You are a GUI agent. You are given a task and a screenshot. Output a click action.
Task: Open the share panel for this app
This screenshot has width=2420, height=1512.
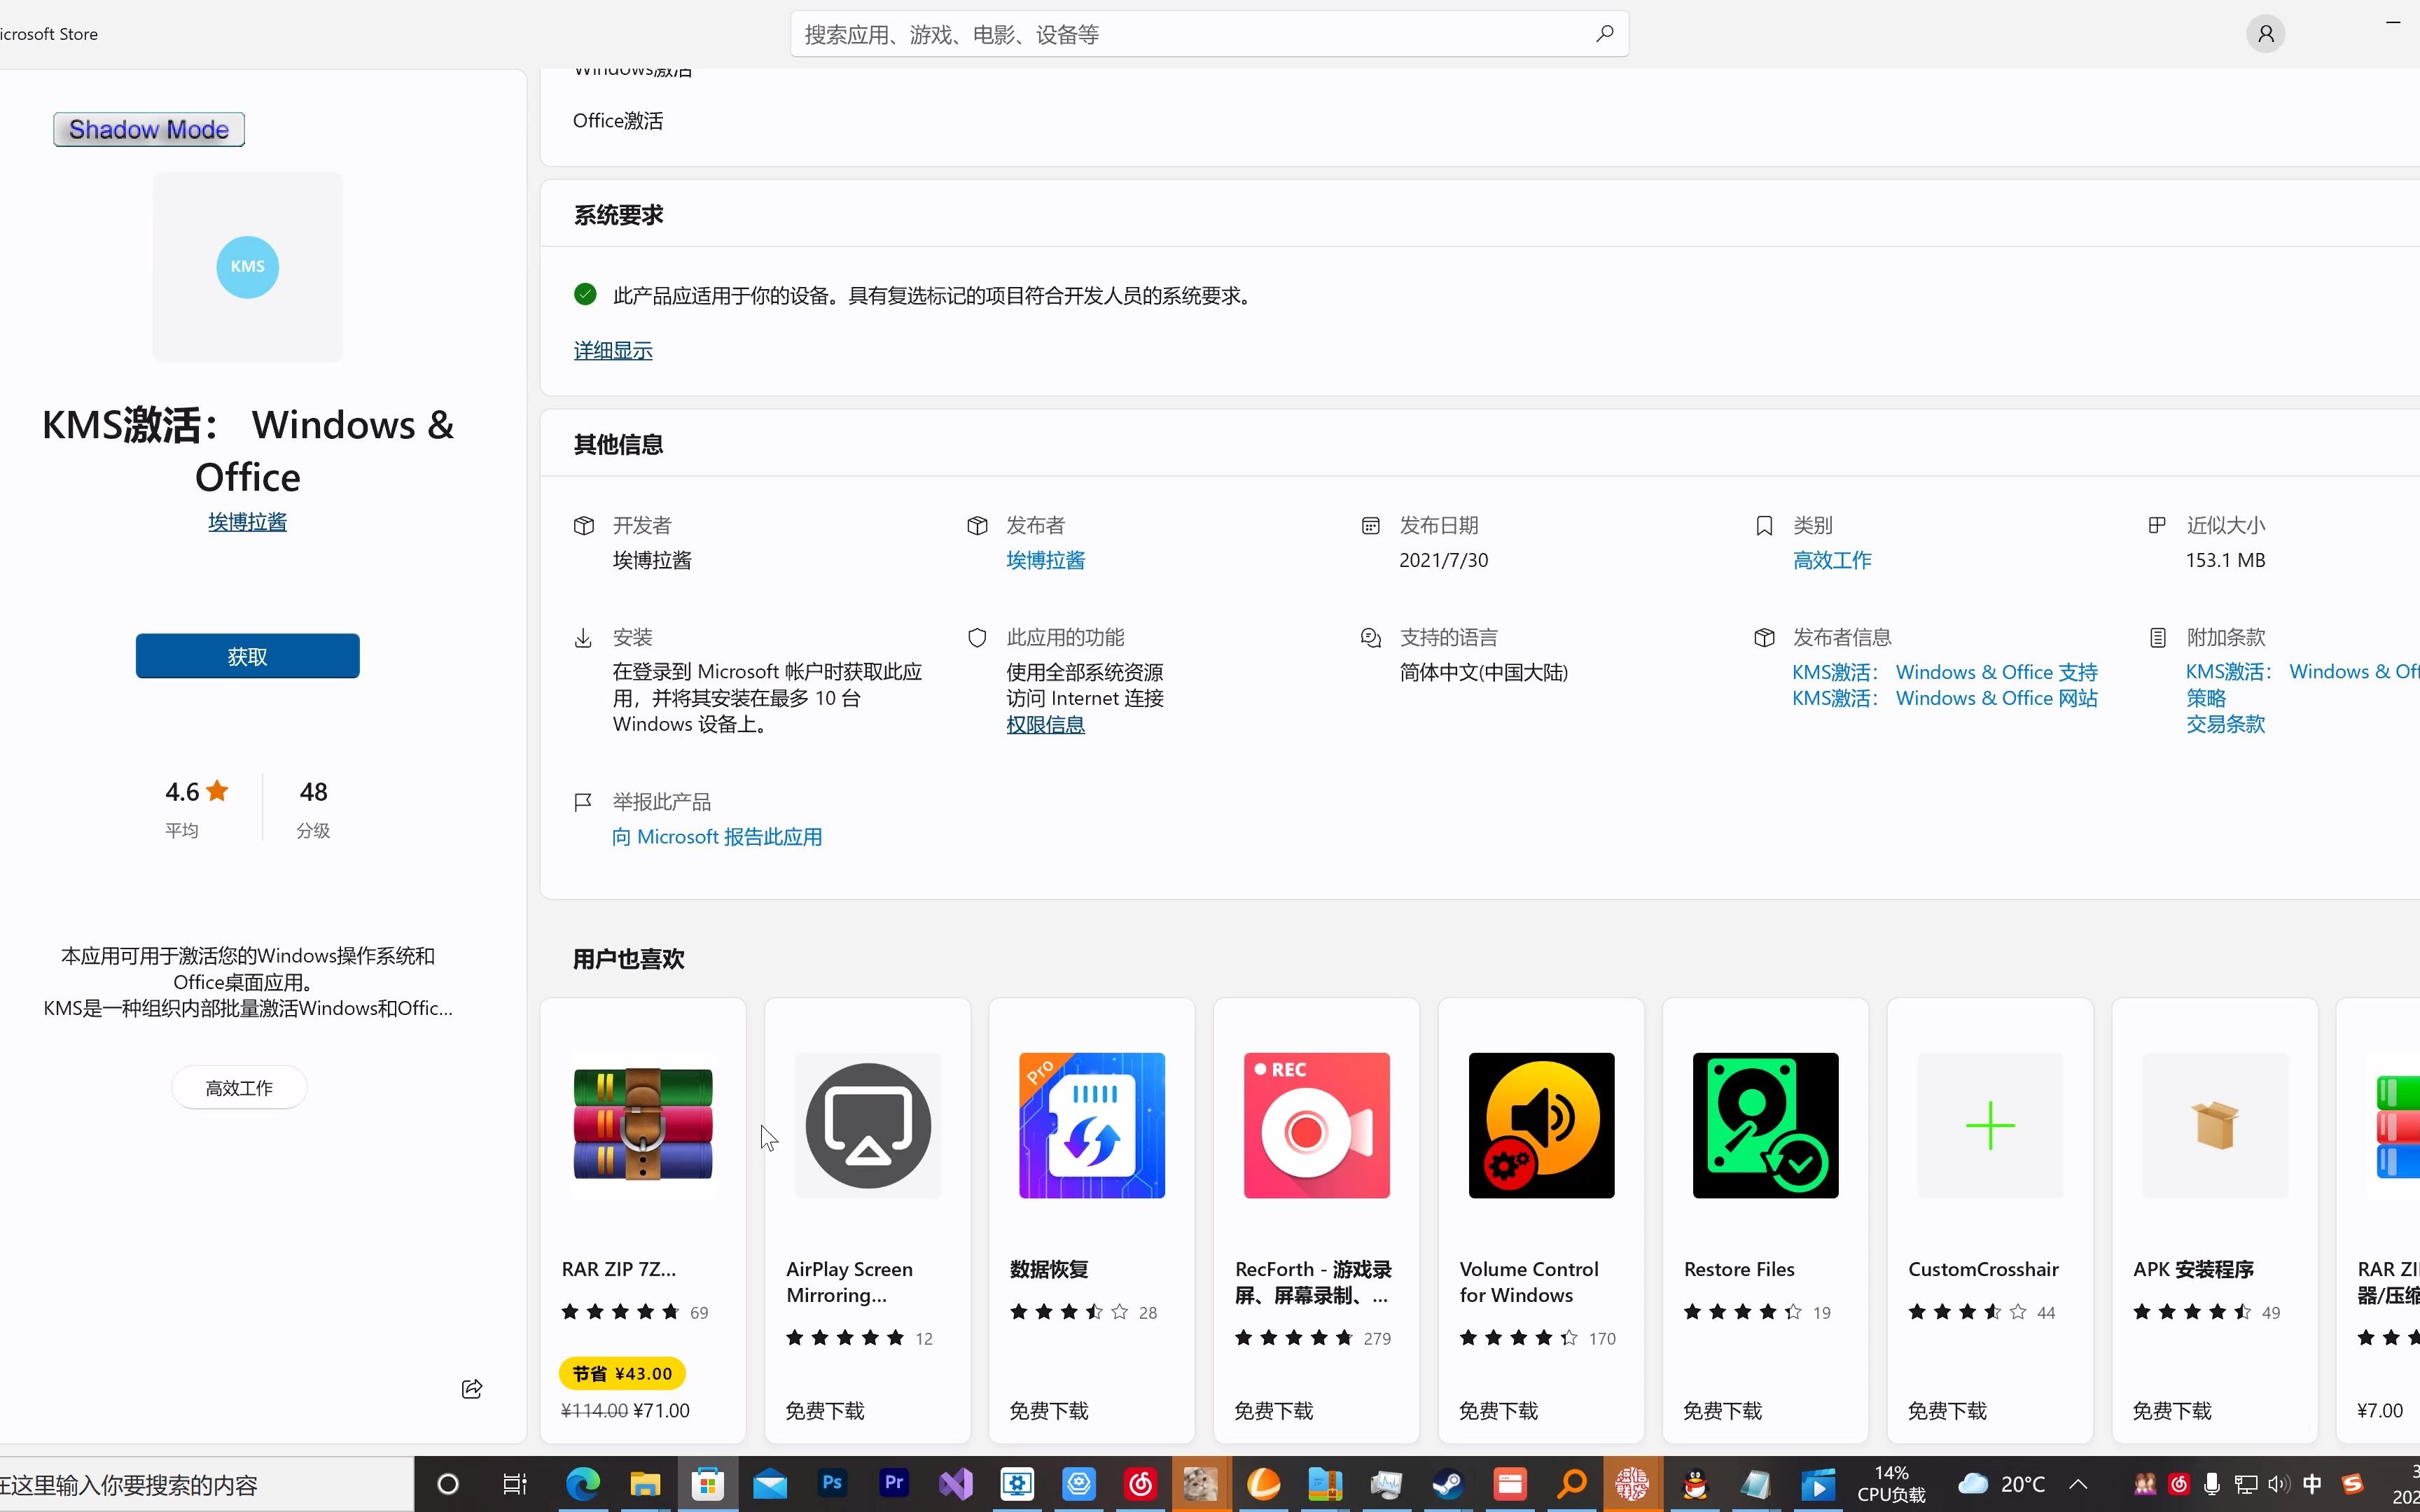[471, 1388]
